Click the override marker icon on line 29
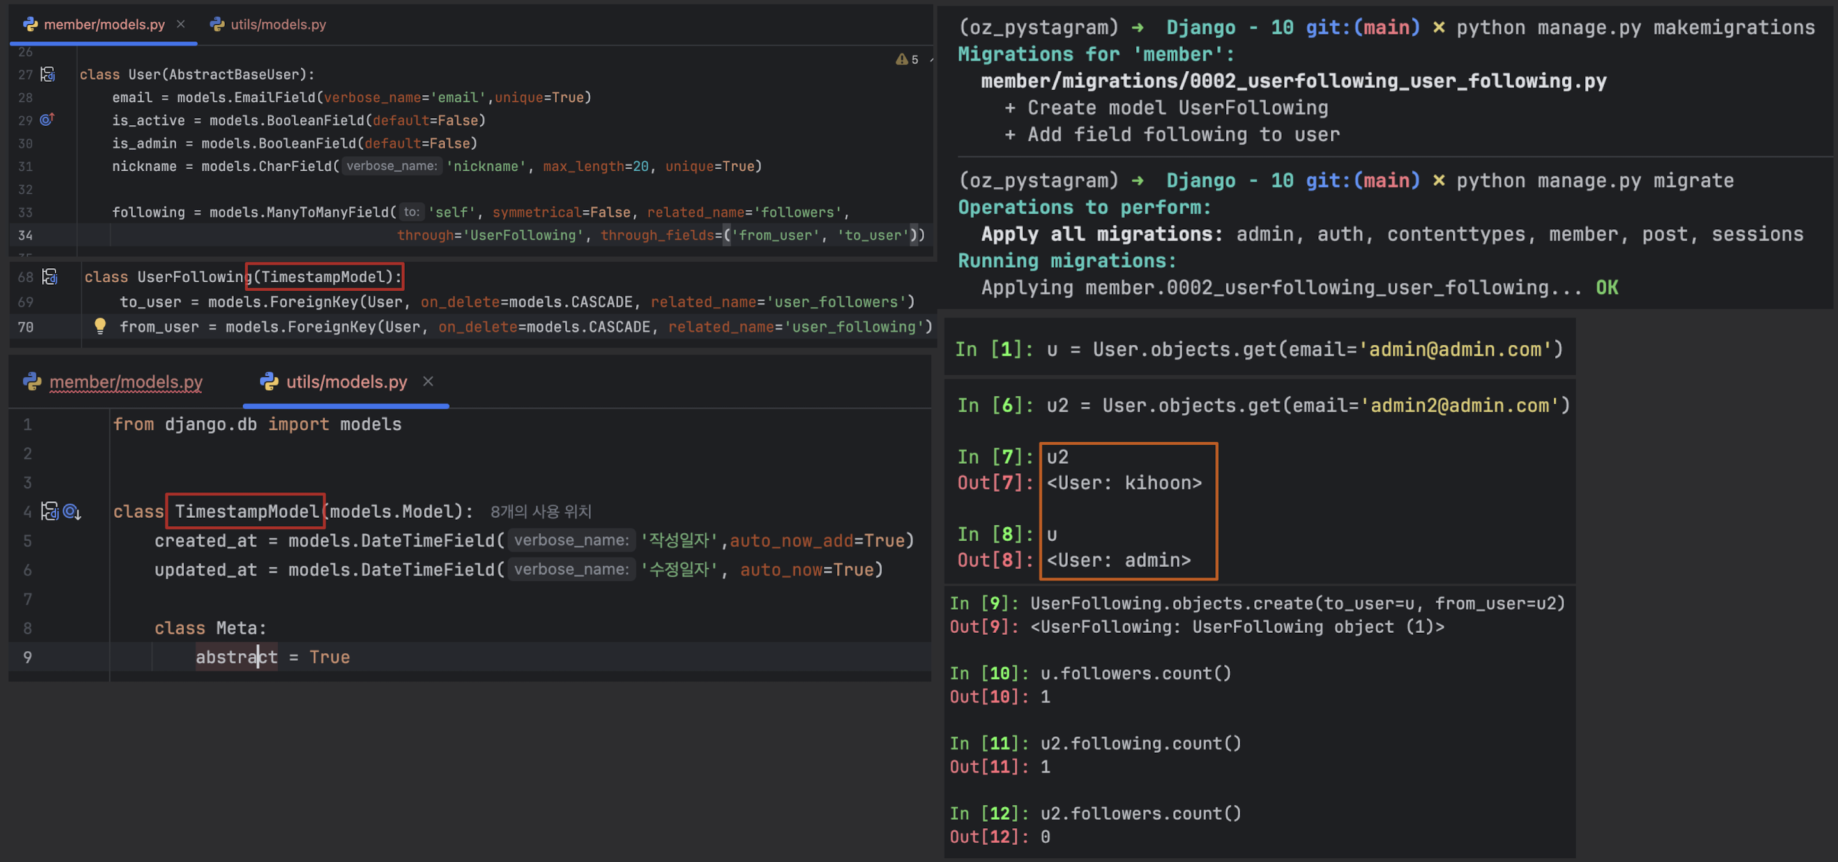 point(47,120)
